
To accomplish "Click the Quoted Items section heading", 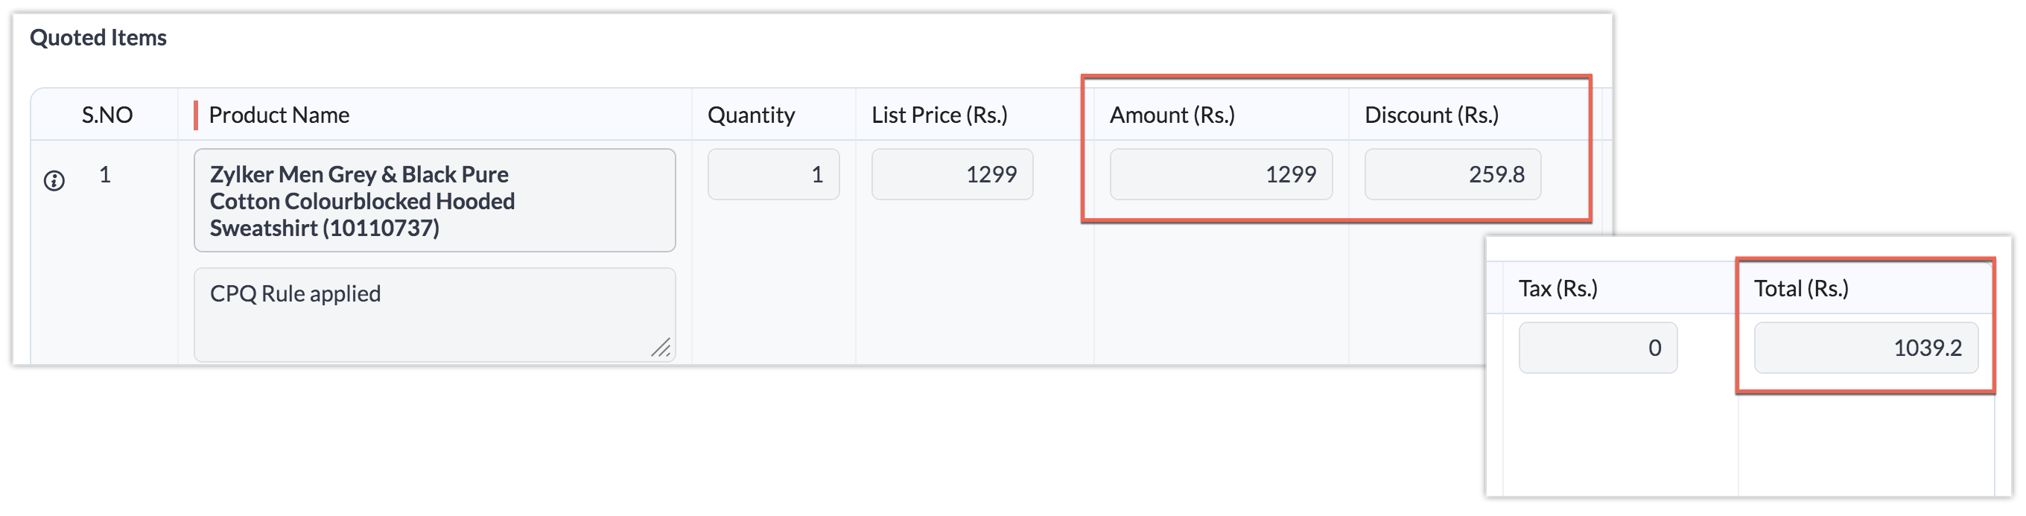I will tap(98, 38).
